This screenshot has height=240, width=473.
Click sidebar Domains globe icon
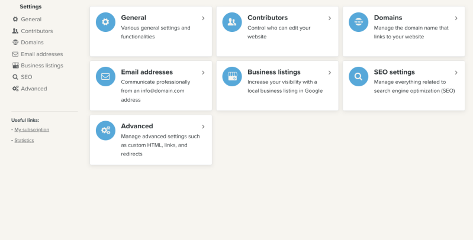coord(15,43)
